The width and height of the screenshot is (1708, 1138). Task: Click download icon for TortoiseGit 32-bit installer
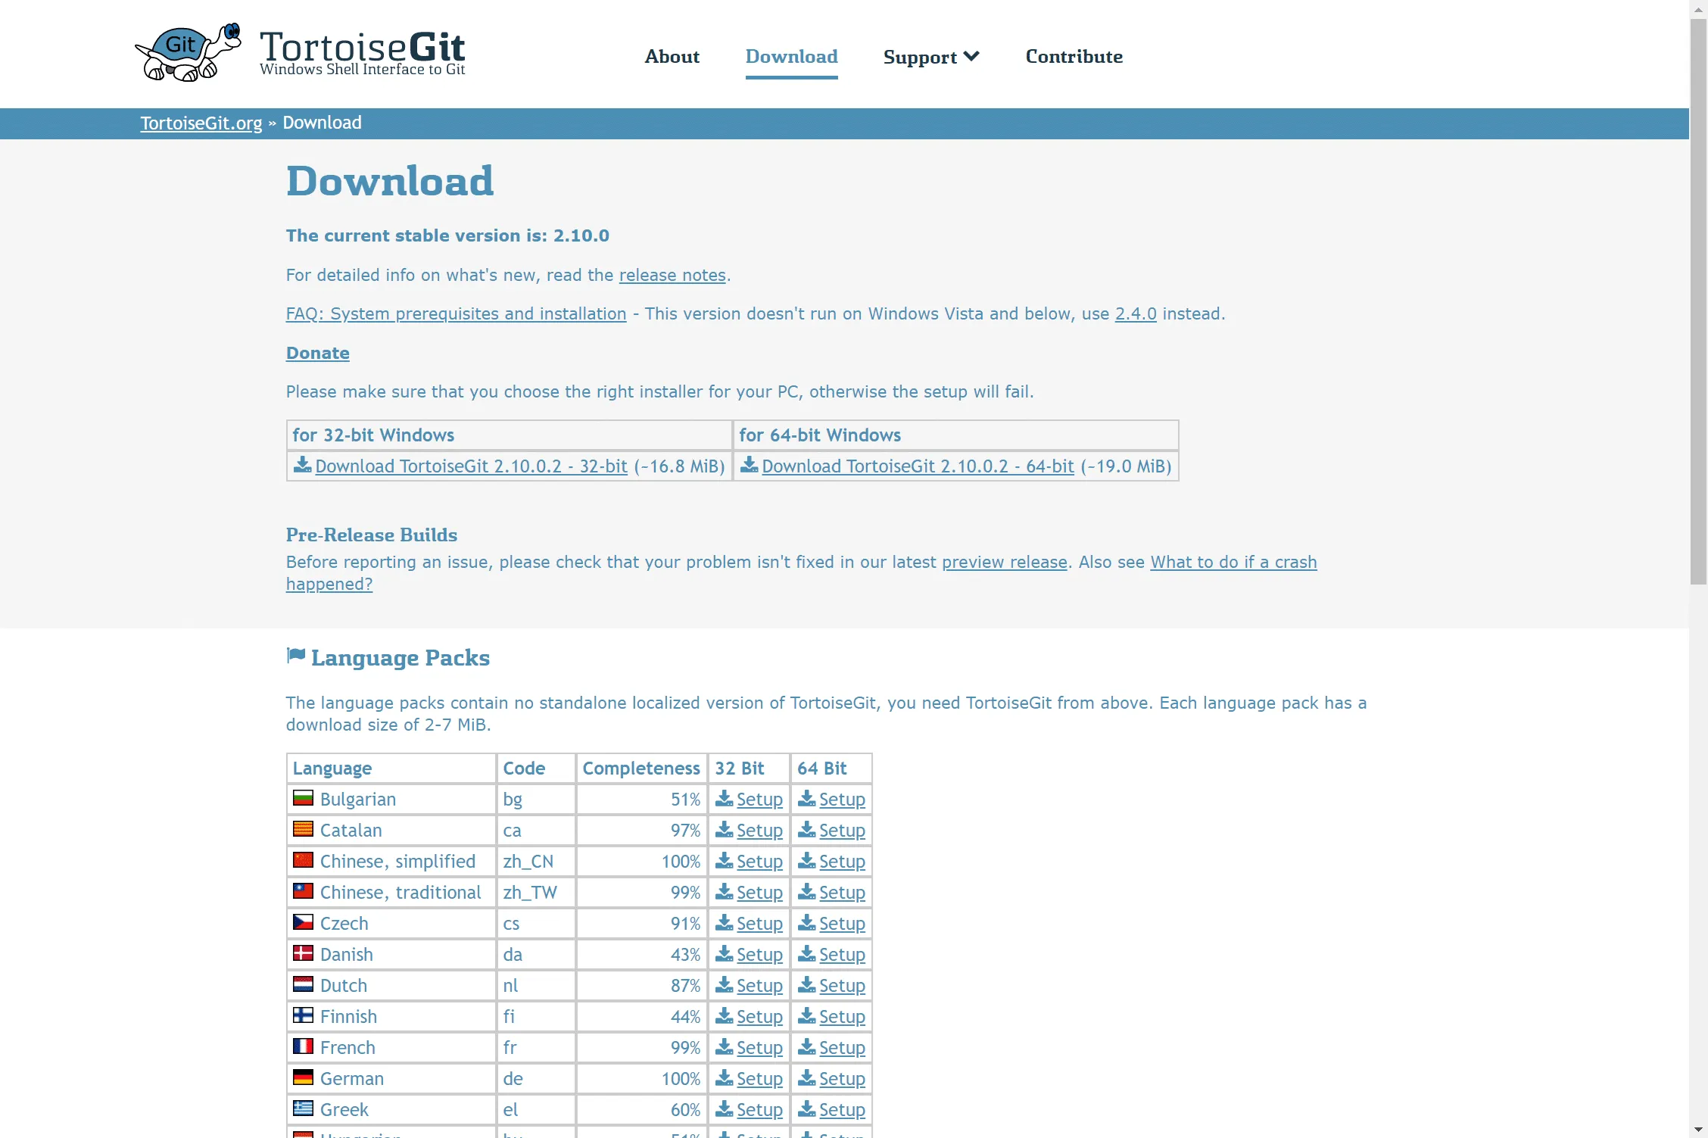click(302, 465)
